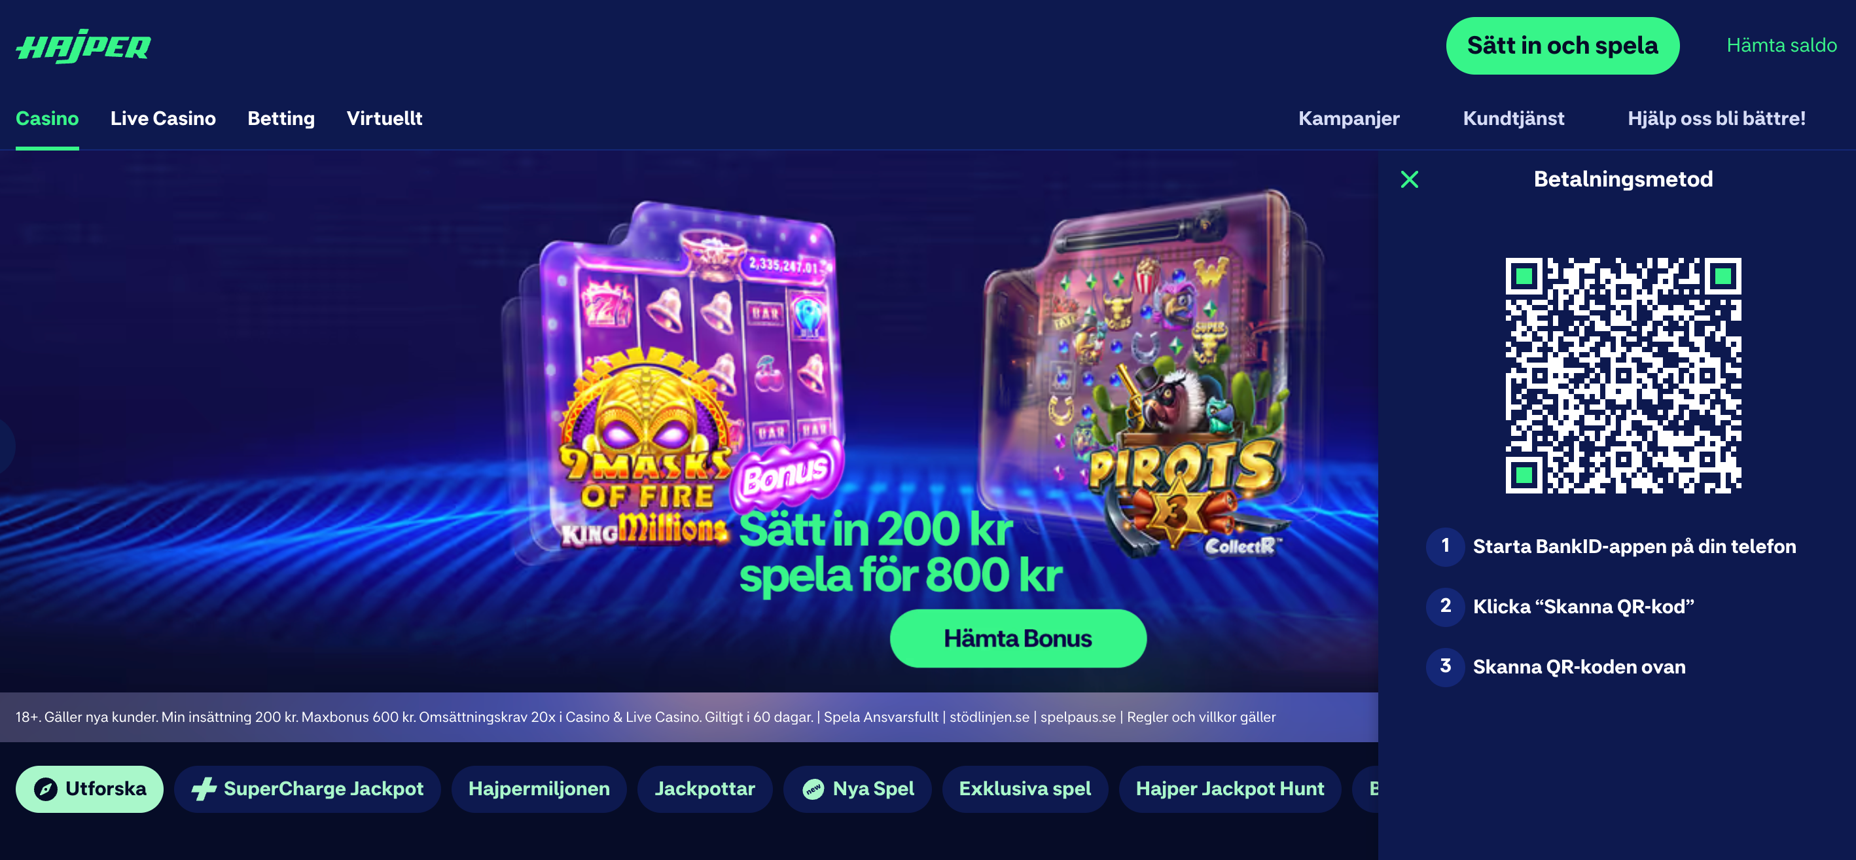This screenshot has height=860, width=1856.
Task: Switch to the Live Casino tab
Action: [x=163, y=118]
